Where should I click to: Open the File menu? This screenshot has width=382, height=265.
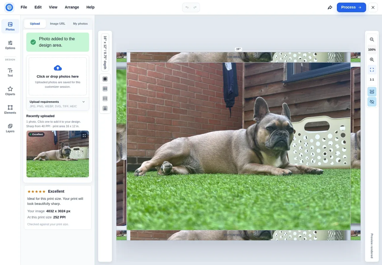[24, 7]
